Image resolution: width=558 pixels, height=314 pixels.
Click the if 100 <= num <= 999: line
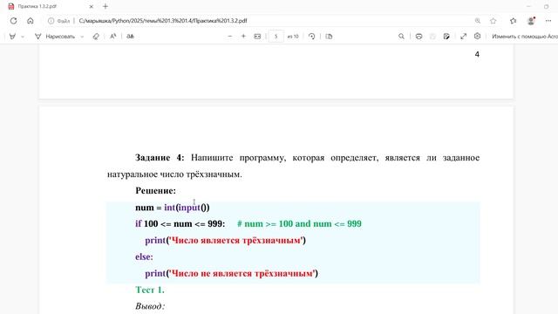tap(180, 223)
